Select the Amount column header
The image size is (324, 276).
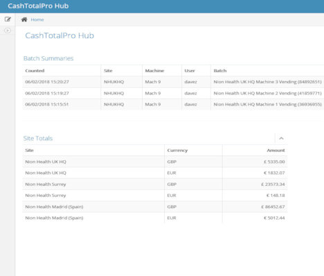[276, 150]
